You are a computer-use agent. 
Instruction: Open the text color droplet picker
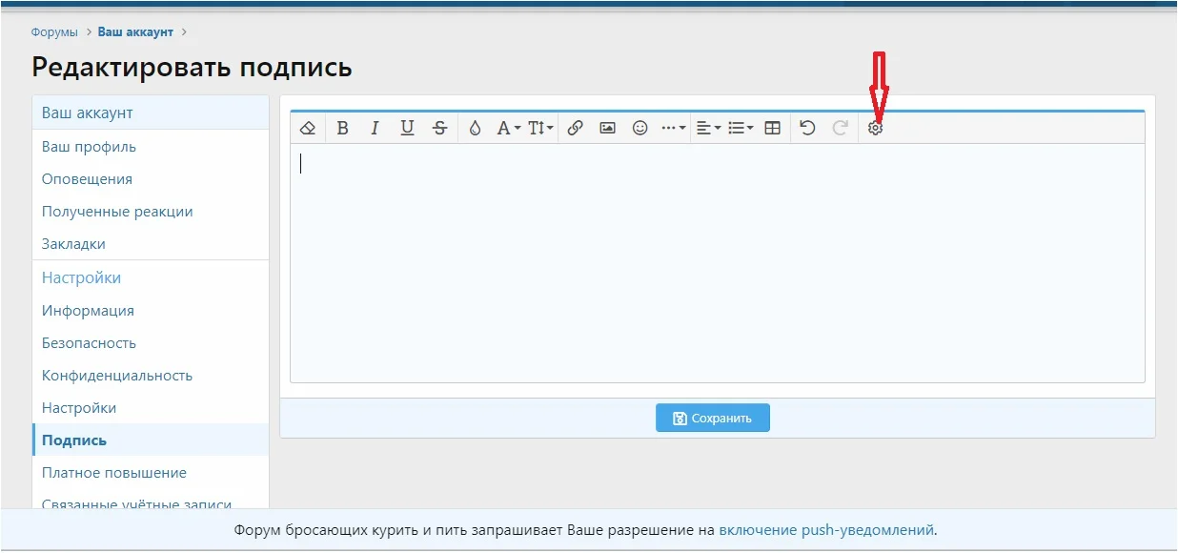(x=475, y=127)
